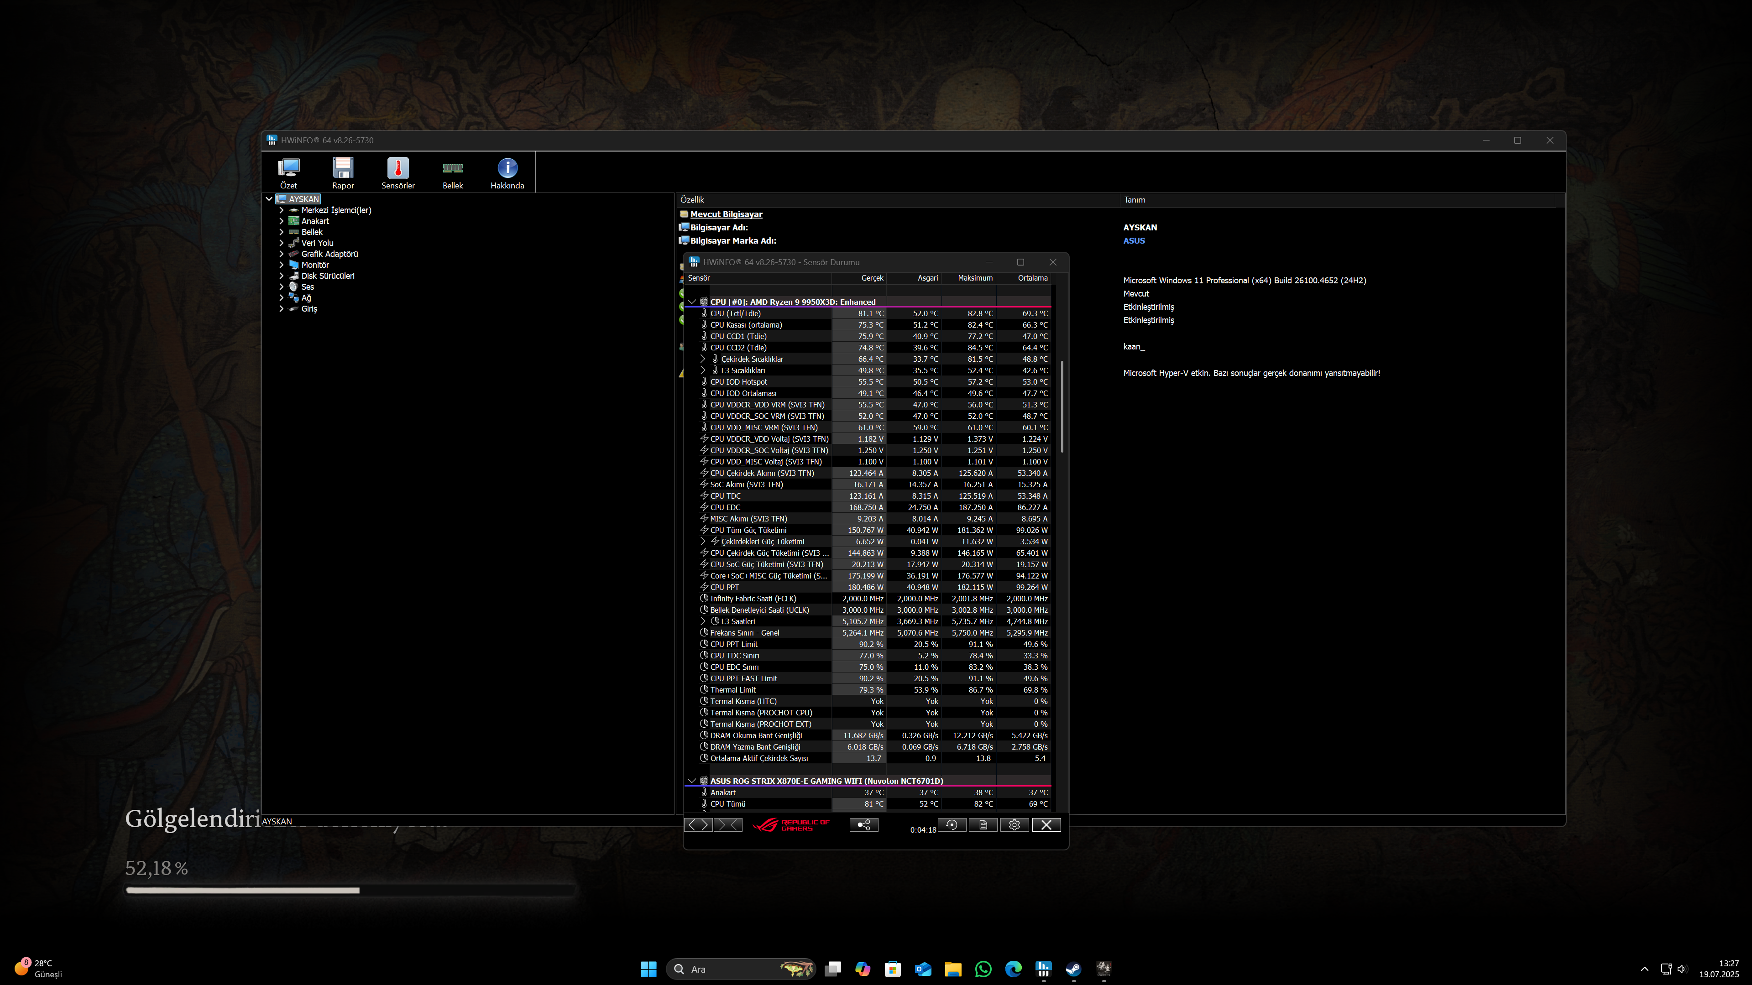Click the Ara taskbar search box
This screenshot has height=985, width=1752.
(x=740, y=969)
